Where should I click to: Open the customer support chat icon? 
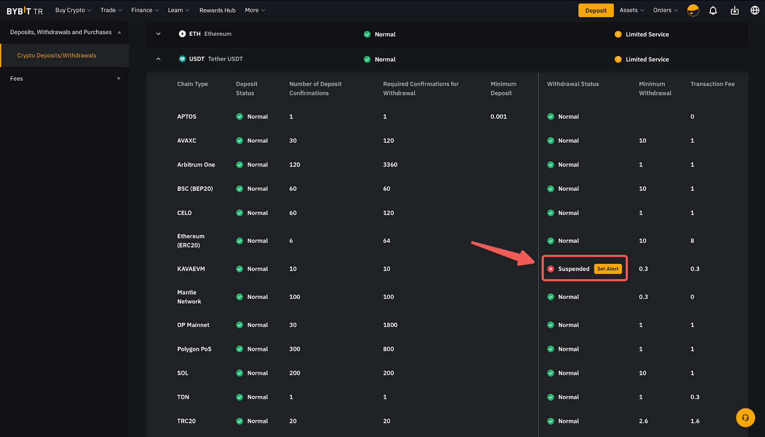pyautogui.click(x=745, y=418)
